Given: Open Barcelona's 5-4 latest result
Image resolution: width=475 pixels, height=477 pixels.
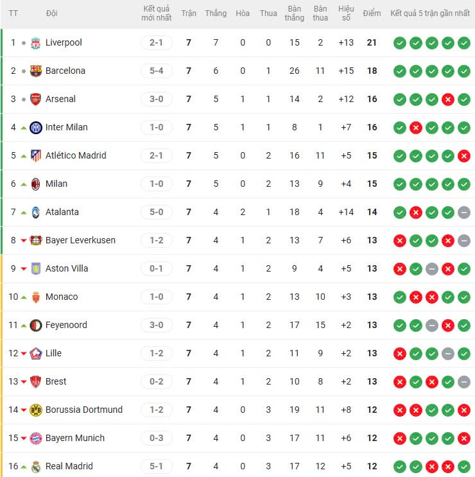Looking at the screenshot, I should click(x=157, y=71).
